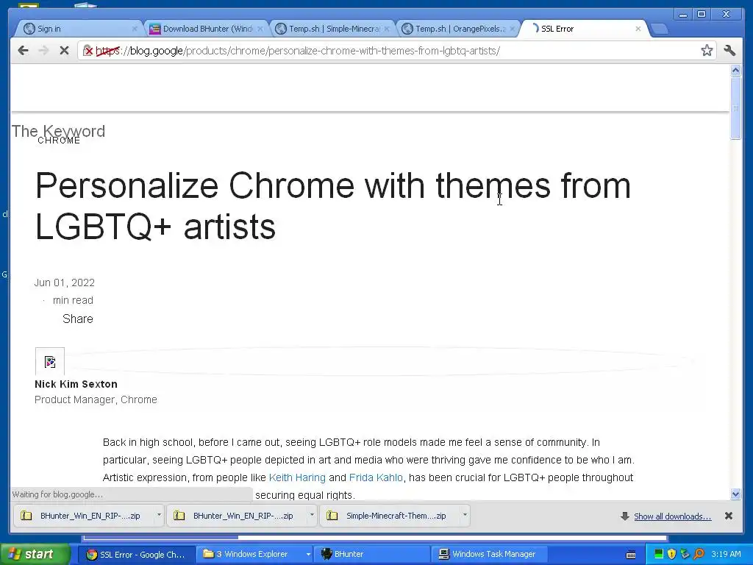The width and height of the screenshot is (753, 565).
Task: Click the security shield tray icon
Action: 672,554
